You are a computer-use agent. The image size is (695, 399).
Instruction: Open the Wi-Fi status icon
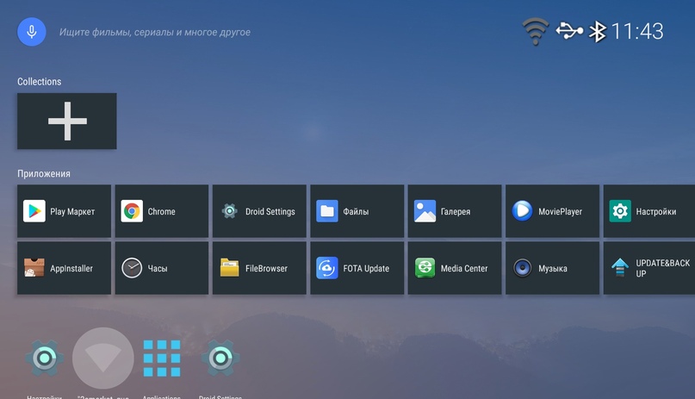pyautogui.click(x=536, y=31)
